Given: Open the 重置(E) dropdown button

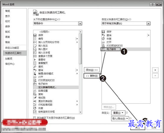Looking at the screenshot, I should [118, 113].
